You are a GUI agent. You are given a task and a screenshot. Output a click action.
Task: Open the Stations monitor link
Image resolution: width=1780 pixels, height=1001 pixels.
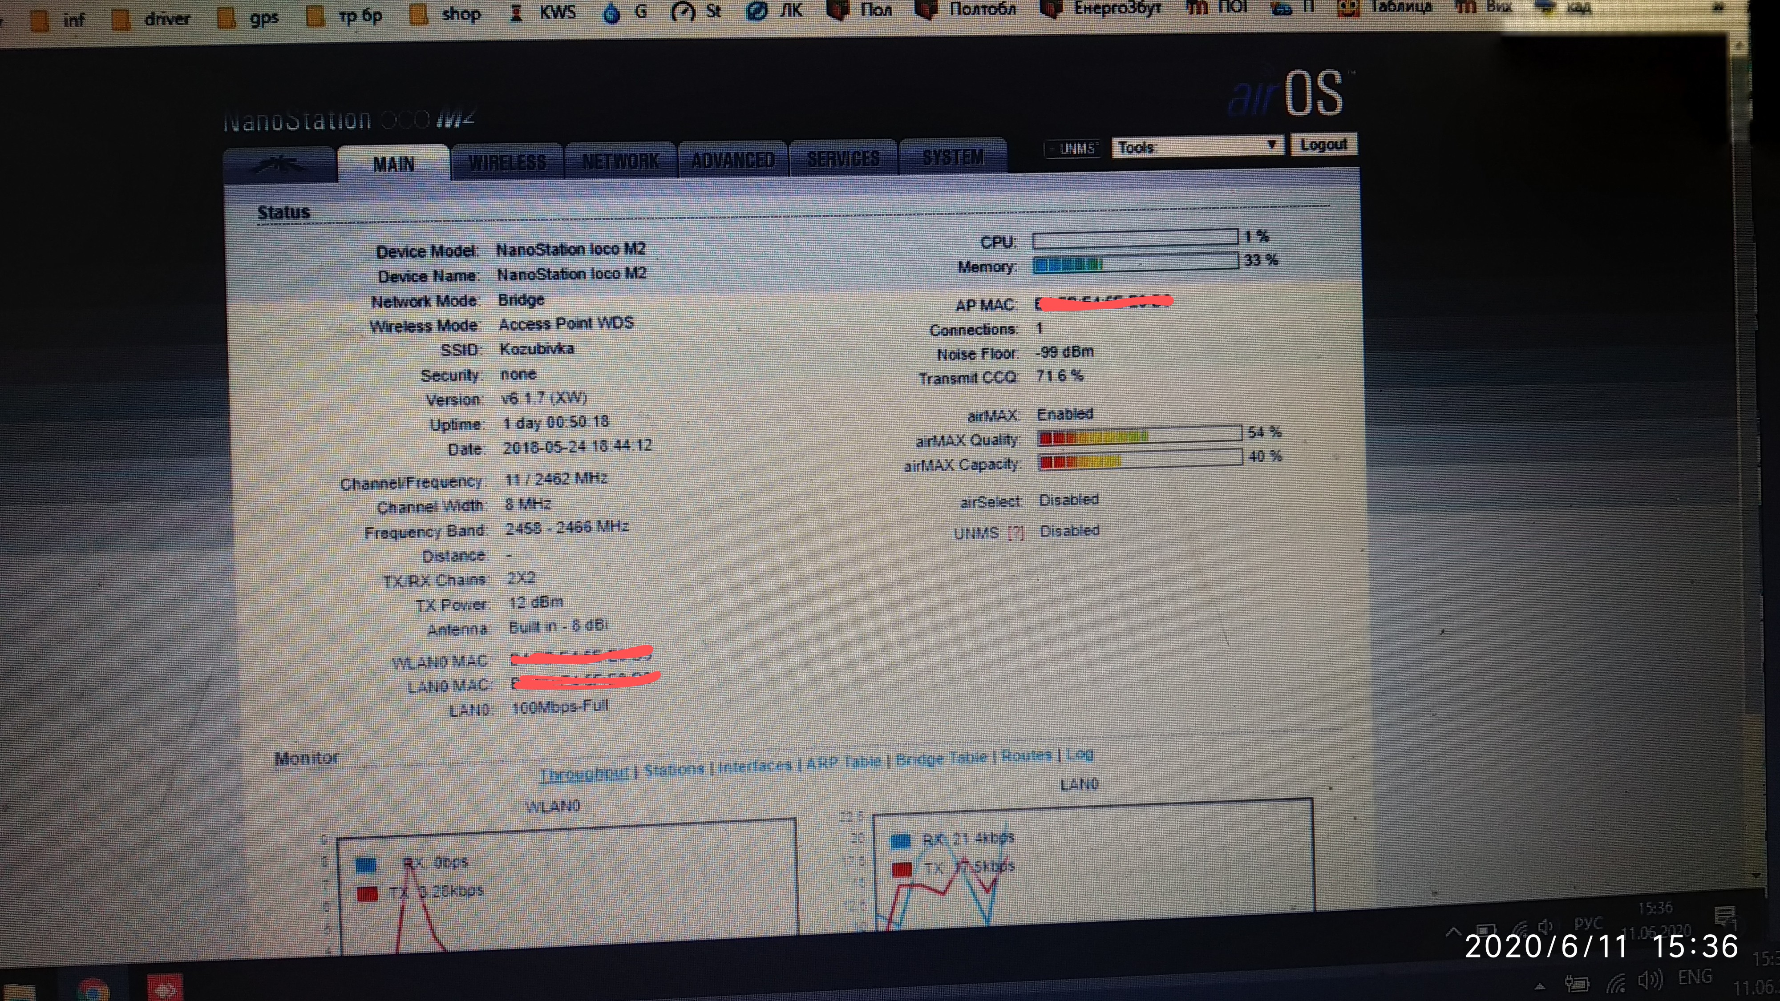(674, 769)
